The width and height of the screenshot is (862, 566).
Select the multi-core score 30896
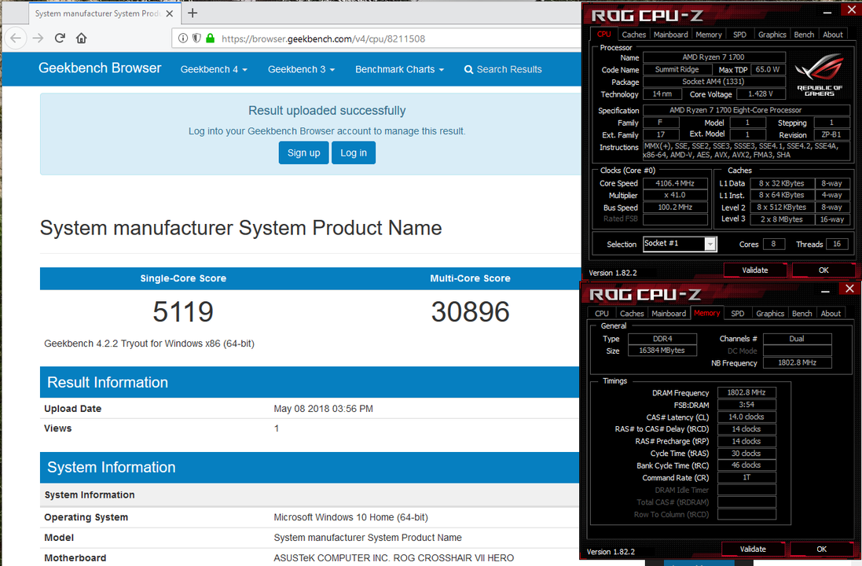click(x=470, y=312)
